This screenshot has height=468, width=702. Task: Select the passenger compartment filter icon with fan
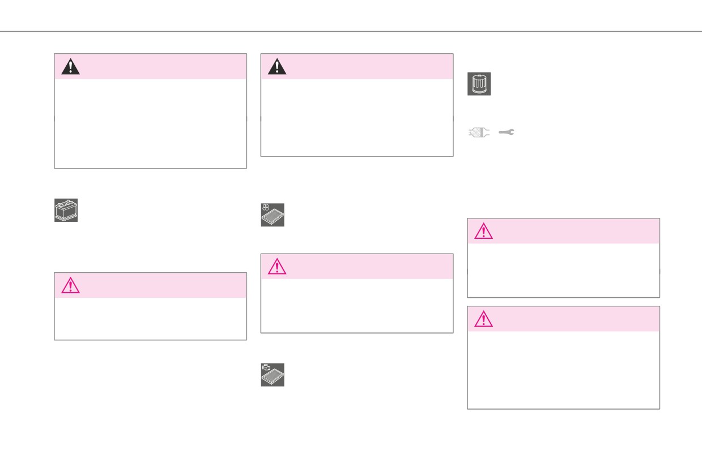(x=273, y=215)
